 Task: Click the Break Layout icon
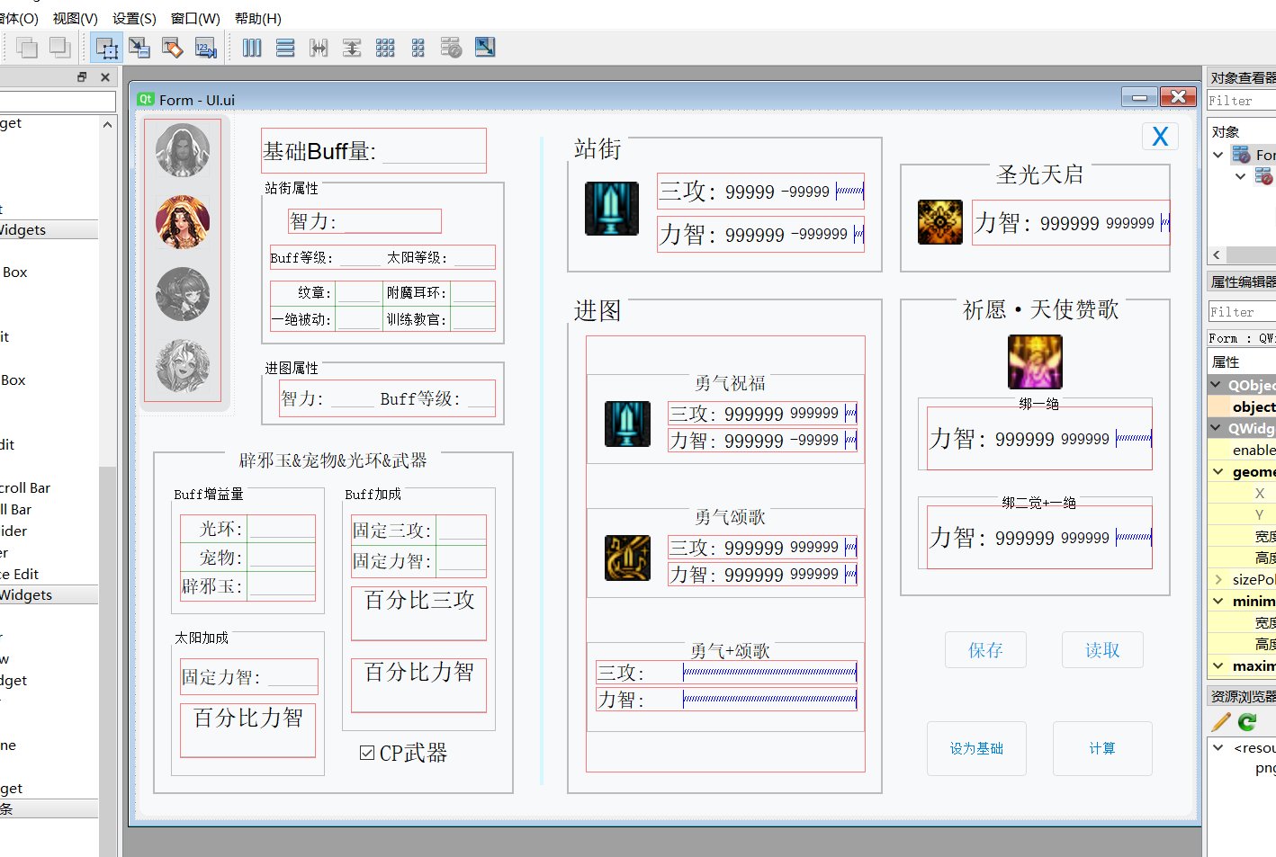[x=452, y=48]
